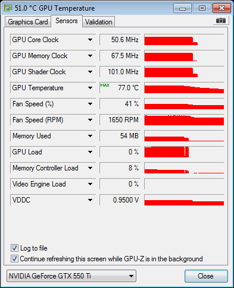Screen dimensions: 234x288
Task: Select the Sensors tab
Action: click(x=67, y=21)
